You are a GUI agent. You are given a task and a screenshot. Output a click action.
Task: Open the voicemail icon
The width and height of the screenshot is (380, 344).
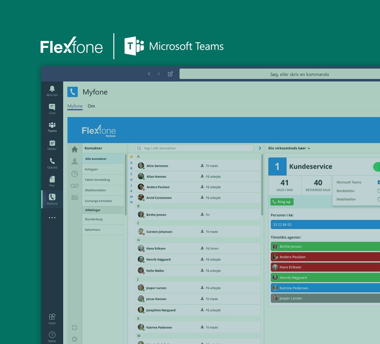(x=74, y=186)
